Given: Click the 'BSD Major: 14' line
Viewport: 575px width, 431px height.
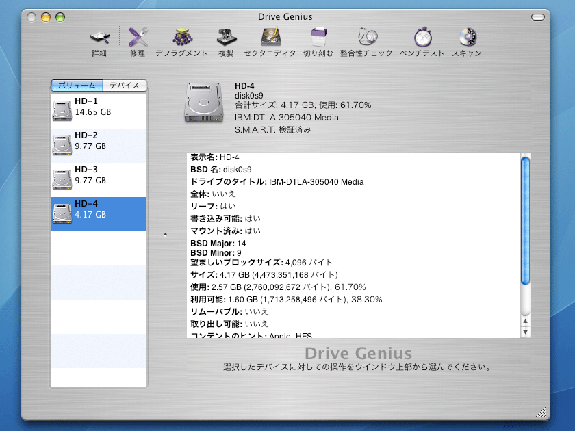Looking at the screenshot, I should [218, 244].
